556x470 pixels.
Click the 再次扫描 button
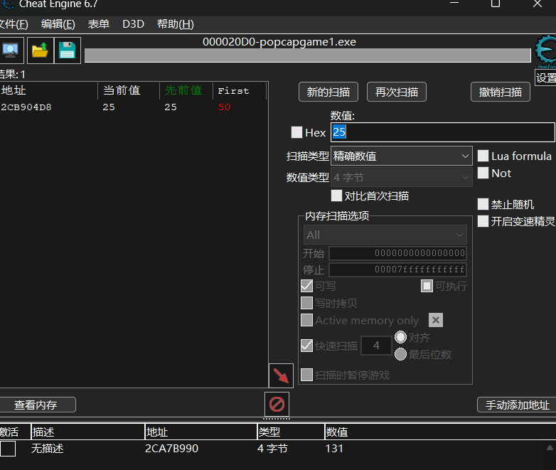pos(397,92)
